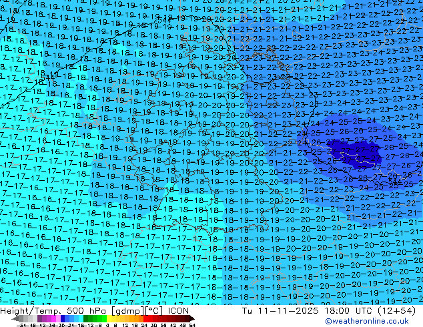
Task: Click the left grey arrow of the color scale
Action: (15, 319)
